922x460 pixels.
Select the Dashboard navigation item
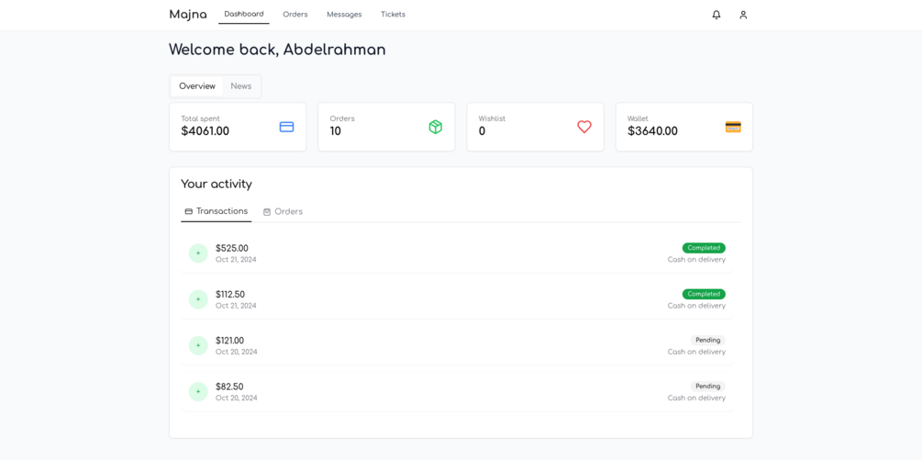244,14
